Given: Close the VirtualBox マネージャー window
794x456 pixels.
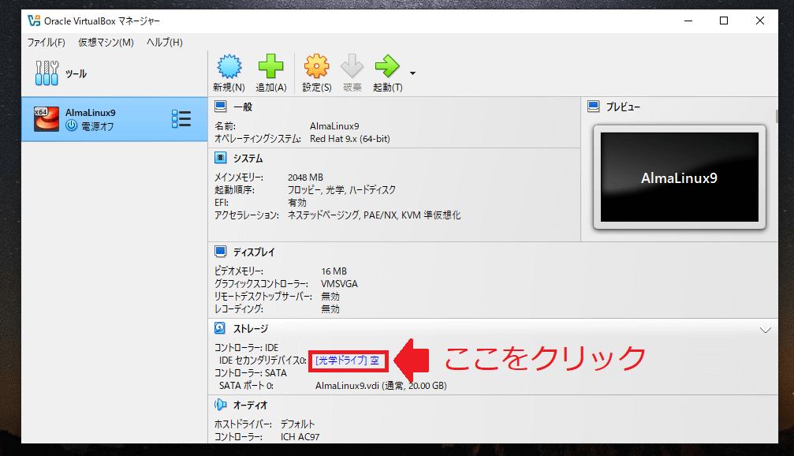Looking at the screenshot, I should click(x=759, y=21).
